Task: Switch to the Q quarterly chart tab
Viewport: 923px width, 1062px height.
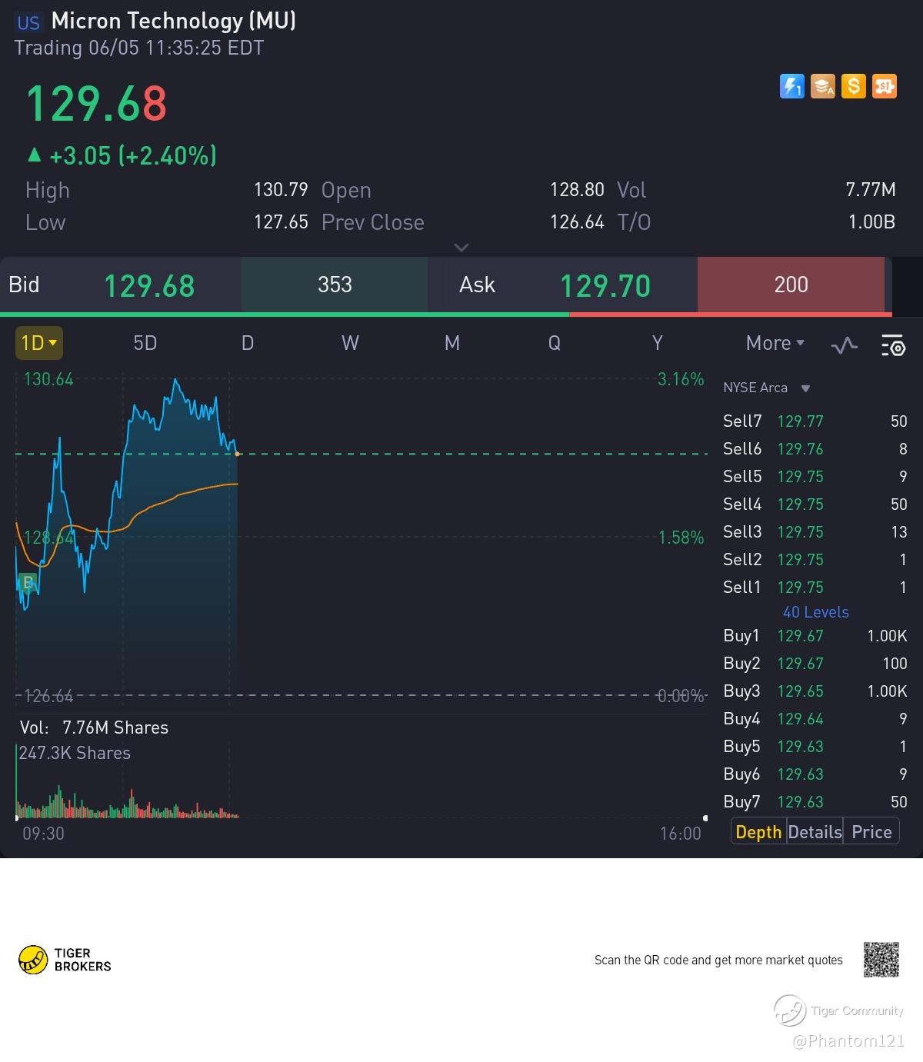Action: click(555, 343)
